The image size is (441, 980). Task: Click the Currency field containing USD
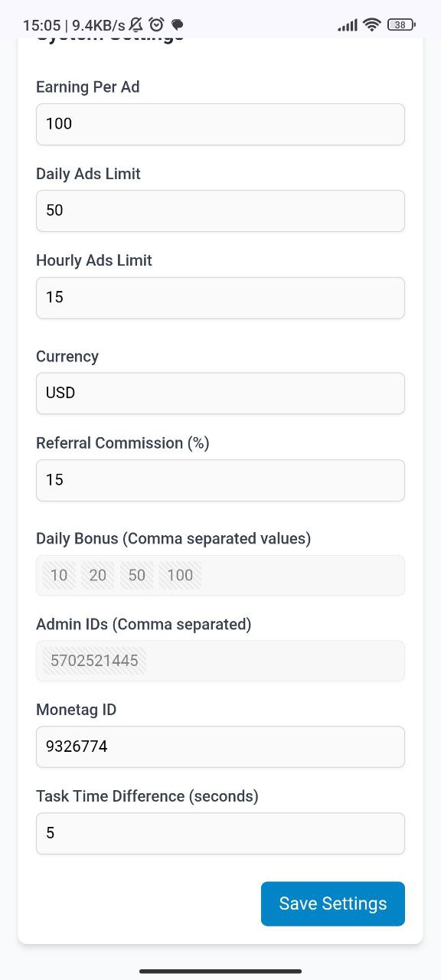coord(220,394)
